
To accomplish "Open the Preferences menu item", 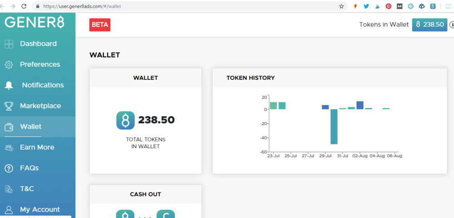I will pos(40,64).
